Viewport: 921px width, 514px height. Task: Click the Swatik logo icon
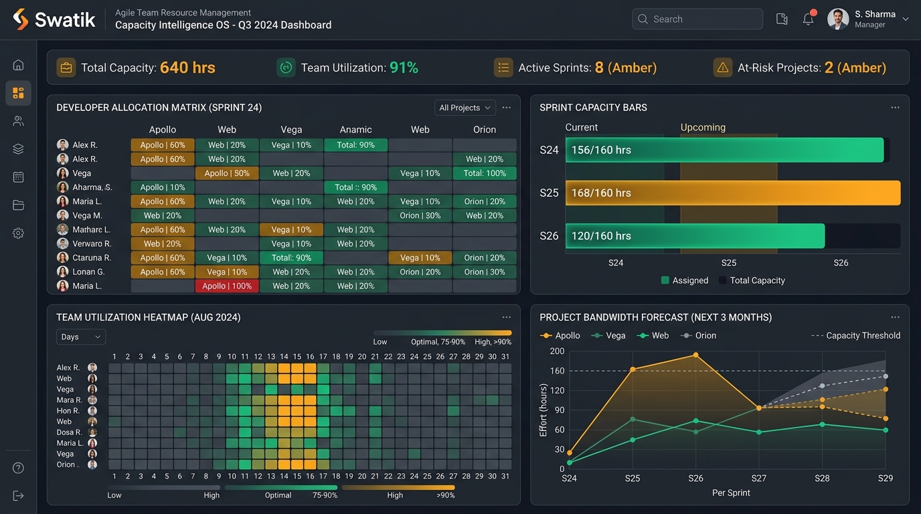(x=21, y=19)
